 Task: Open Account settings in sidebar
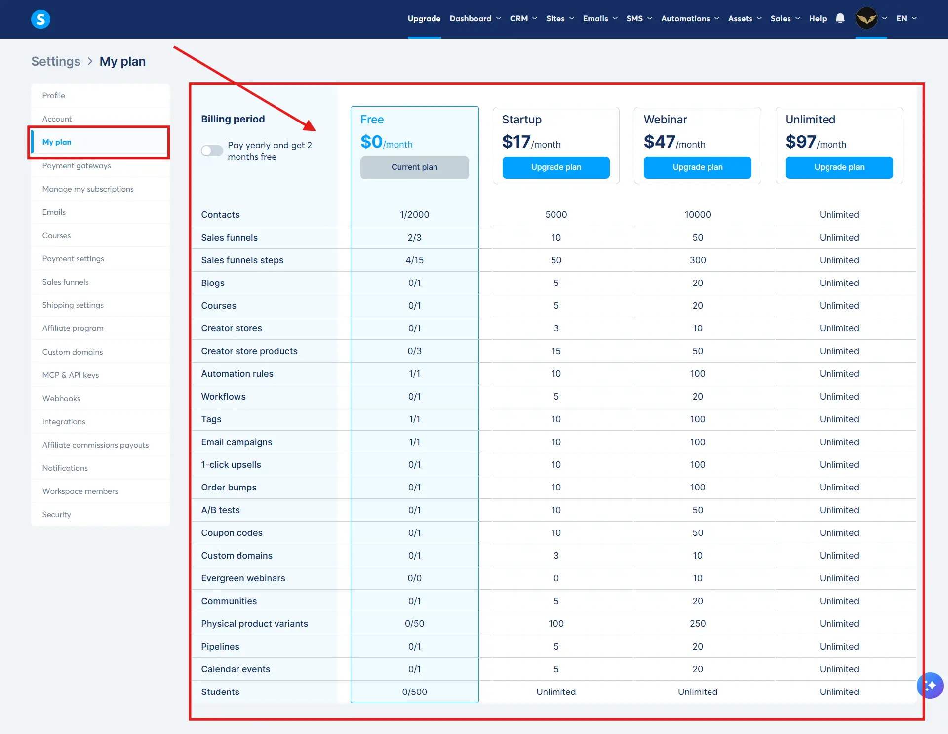100,119
